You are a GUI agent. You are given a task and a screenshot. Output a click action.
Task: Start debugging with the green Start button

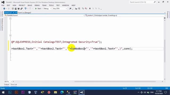point(38,8)
